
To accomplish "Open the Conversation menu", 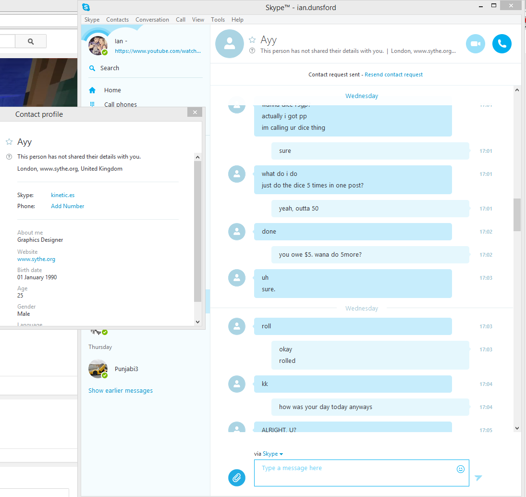I will click(152, 19).
